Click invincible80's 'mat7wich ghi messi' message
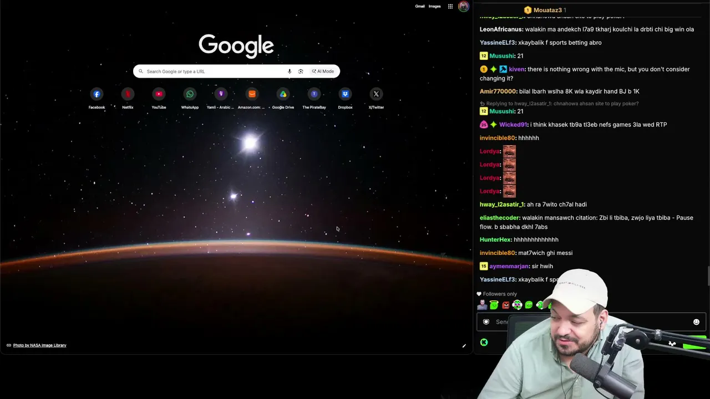The width and height of the screenshot is (710, 399). (x=545, y=253)
